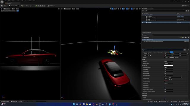Collapse the Light section
This screenshot has height=106, width=190.
142,59
